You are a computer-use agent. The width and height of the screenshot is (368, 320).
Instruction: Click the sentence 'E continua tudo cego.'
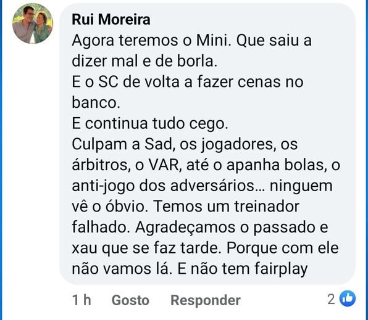click(150, 123)
